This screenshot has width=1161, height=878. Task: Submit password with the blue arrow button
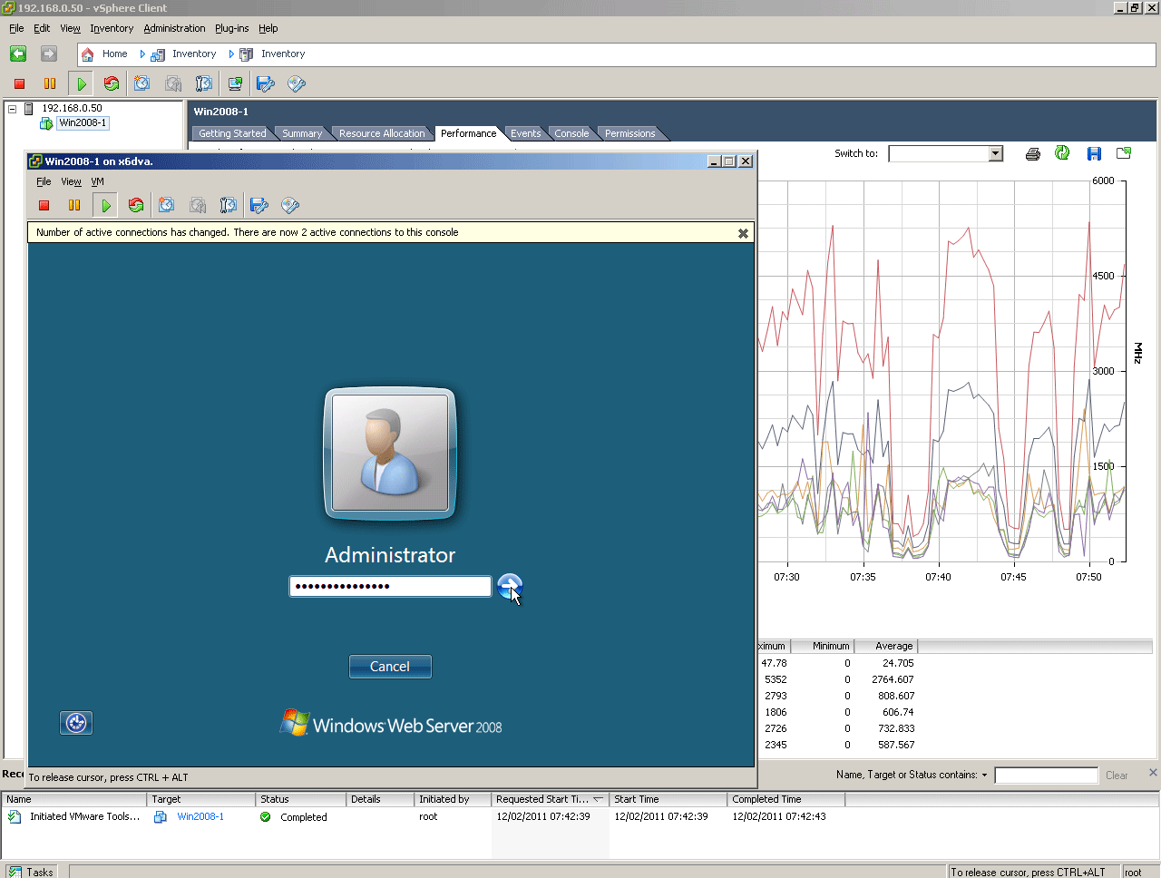[x=510, y=586]
